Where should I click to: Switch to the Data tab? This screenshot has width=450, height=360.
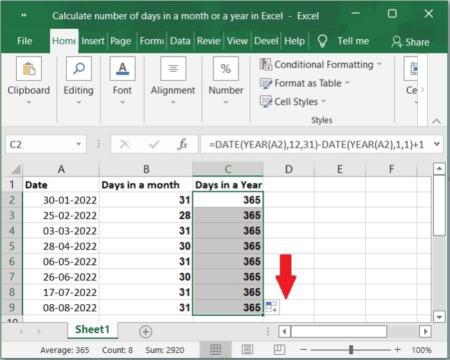tap(180, 41)
